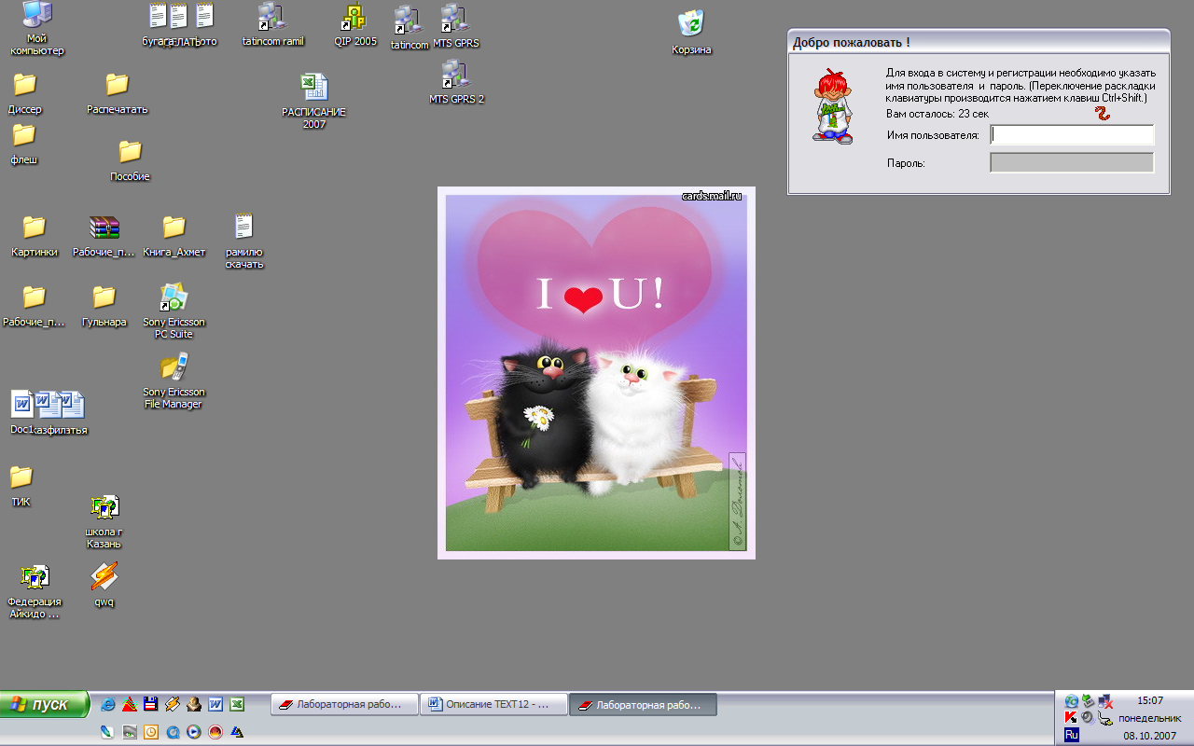The width and height of the screenshot is (1194, 746).
Task: Launch Excel from quick launch bar
Action: (x=237, y=704)
